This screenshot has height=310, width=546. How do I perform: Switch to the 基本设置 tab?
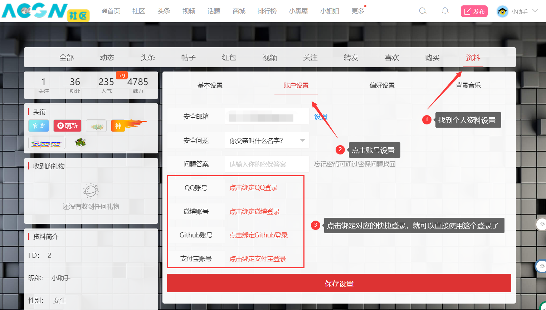click(210, 85)
